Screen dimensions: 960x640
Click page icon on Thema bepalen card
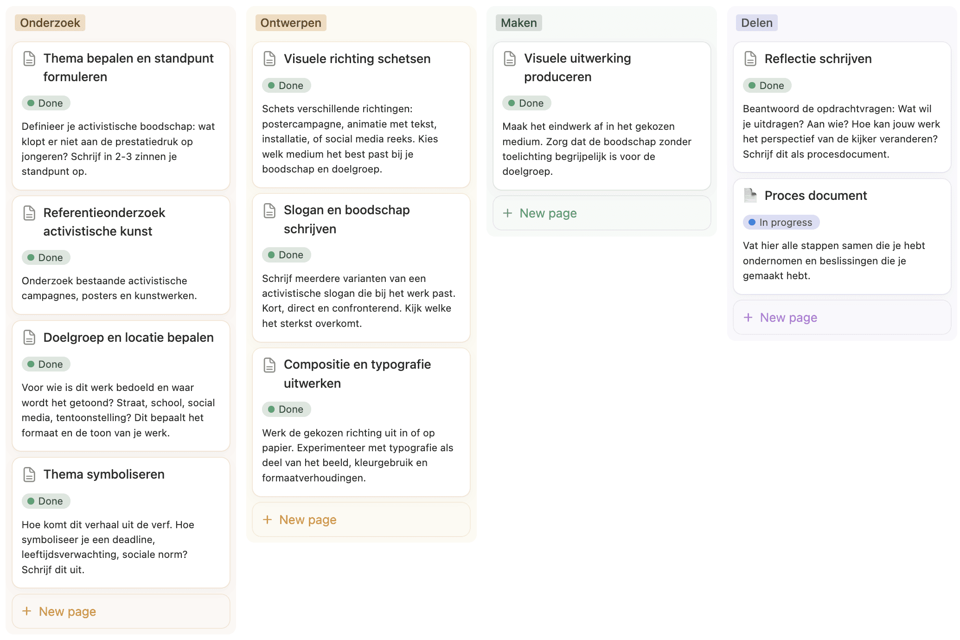(29, 59)
